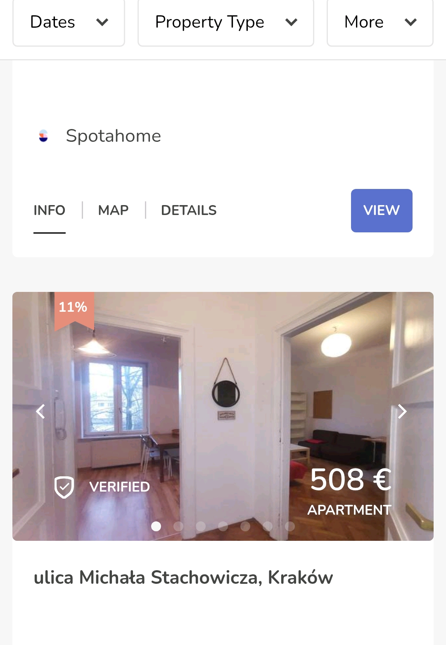This screenshot has height=645, width=446.
Task: Jump to the second carousel dot
Action: click(178, 526)
